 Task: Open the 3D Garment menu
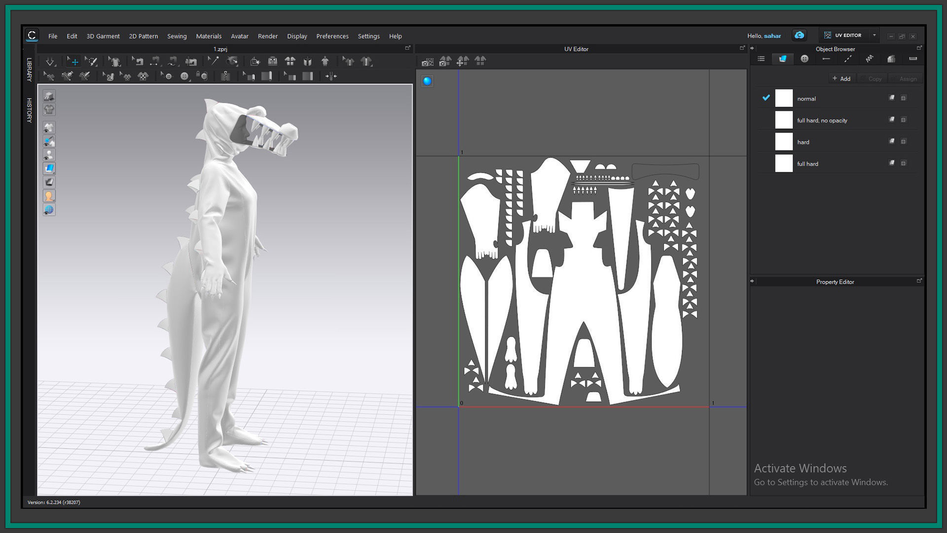[x=103, y=36]
